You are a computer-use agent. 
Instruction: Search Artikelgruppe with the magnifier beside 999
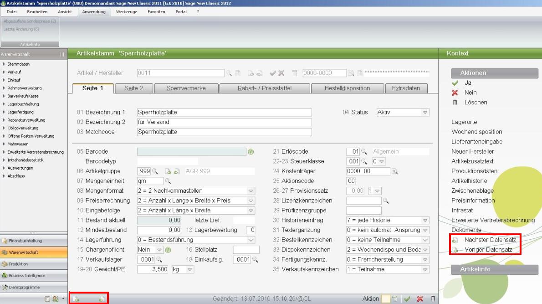(155, 171)
